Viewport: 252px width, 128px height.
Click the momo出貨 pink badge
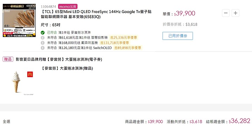click(x=68, y=7)
